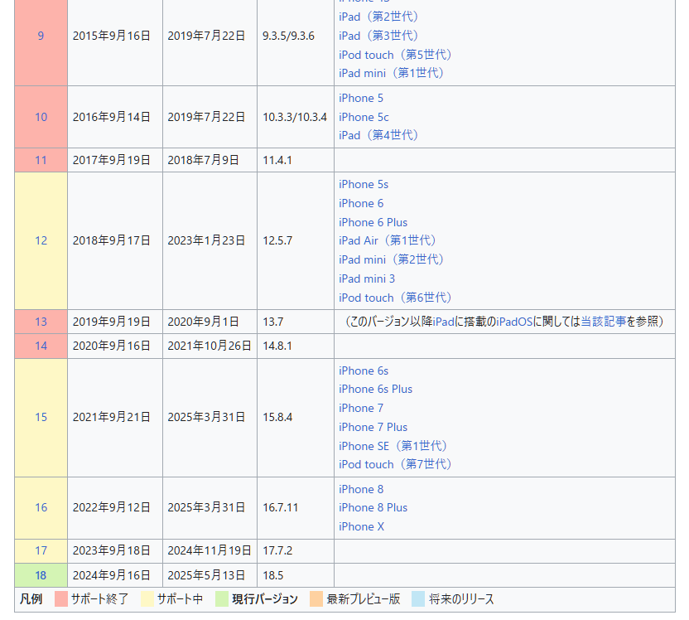Follow the iPad mini 3 link
Viewport: 689px width, 620px height.
(x=367, y=279)
